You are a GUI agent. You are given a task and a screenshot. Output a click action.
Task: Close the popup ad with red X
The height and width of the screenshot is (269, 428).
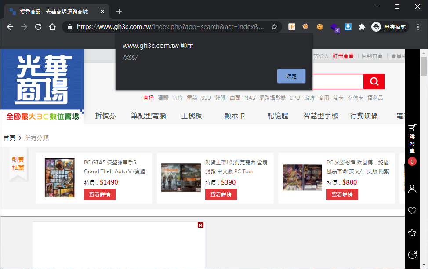point(201,225)
